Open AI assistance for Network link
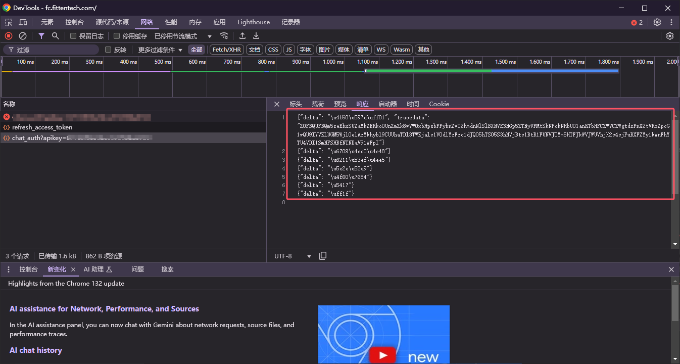 (104, 309)
